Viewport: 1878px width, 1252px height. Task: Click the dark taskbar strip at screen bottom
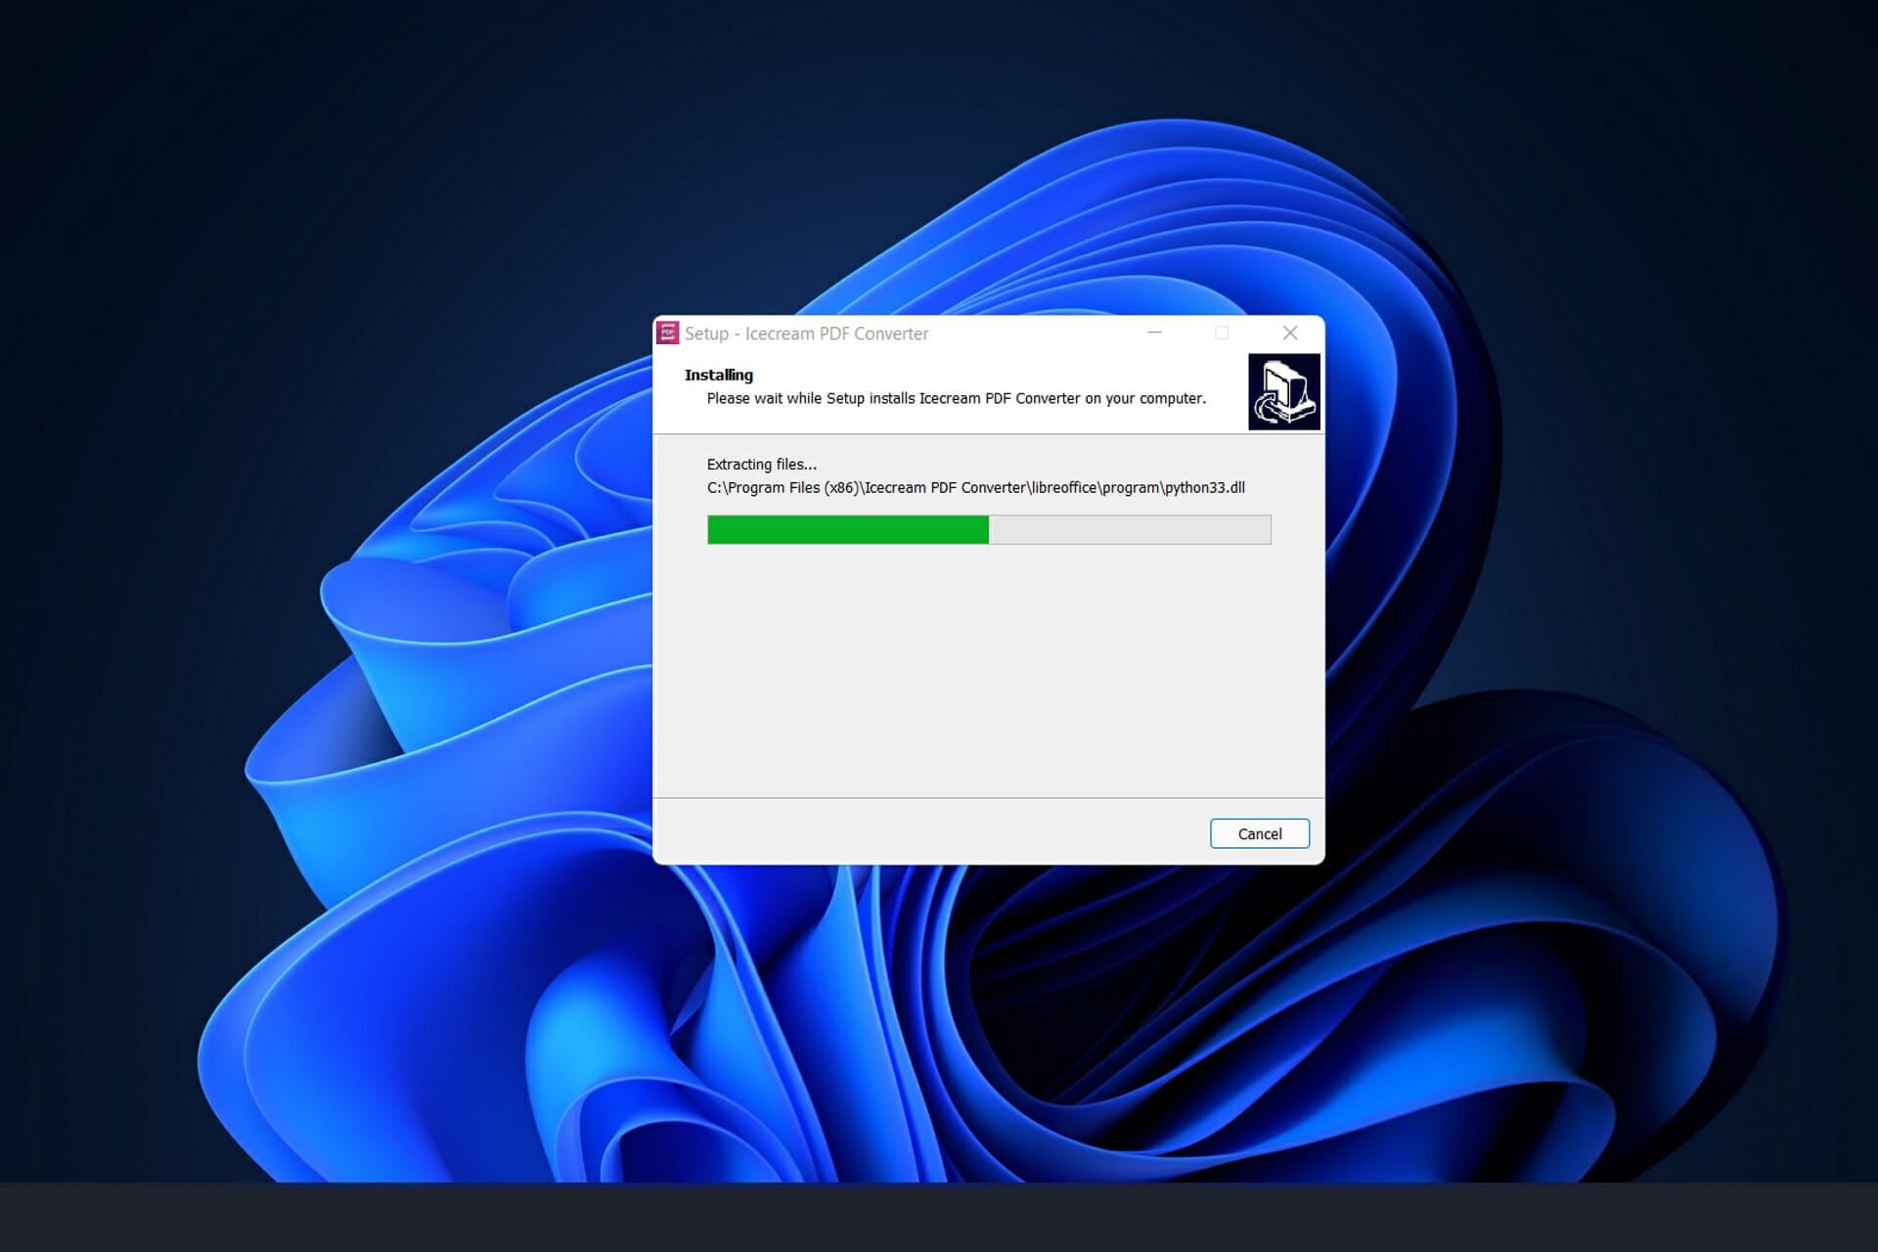[939, 1218]
